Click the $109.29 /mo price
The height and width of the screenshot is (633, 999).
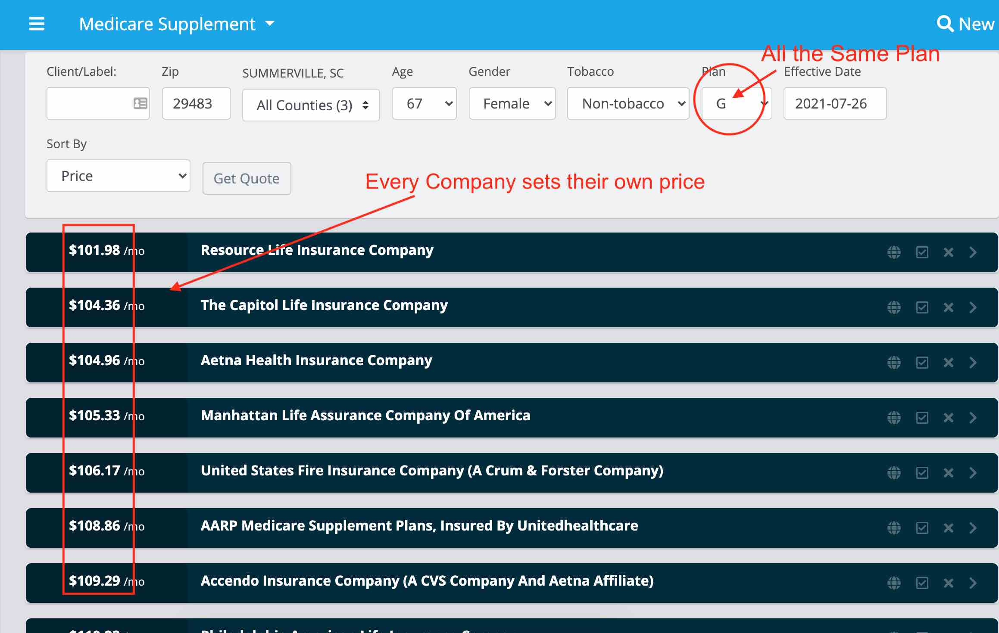pos(107,581)
